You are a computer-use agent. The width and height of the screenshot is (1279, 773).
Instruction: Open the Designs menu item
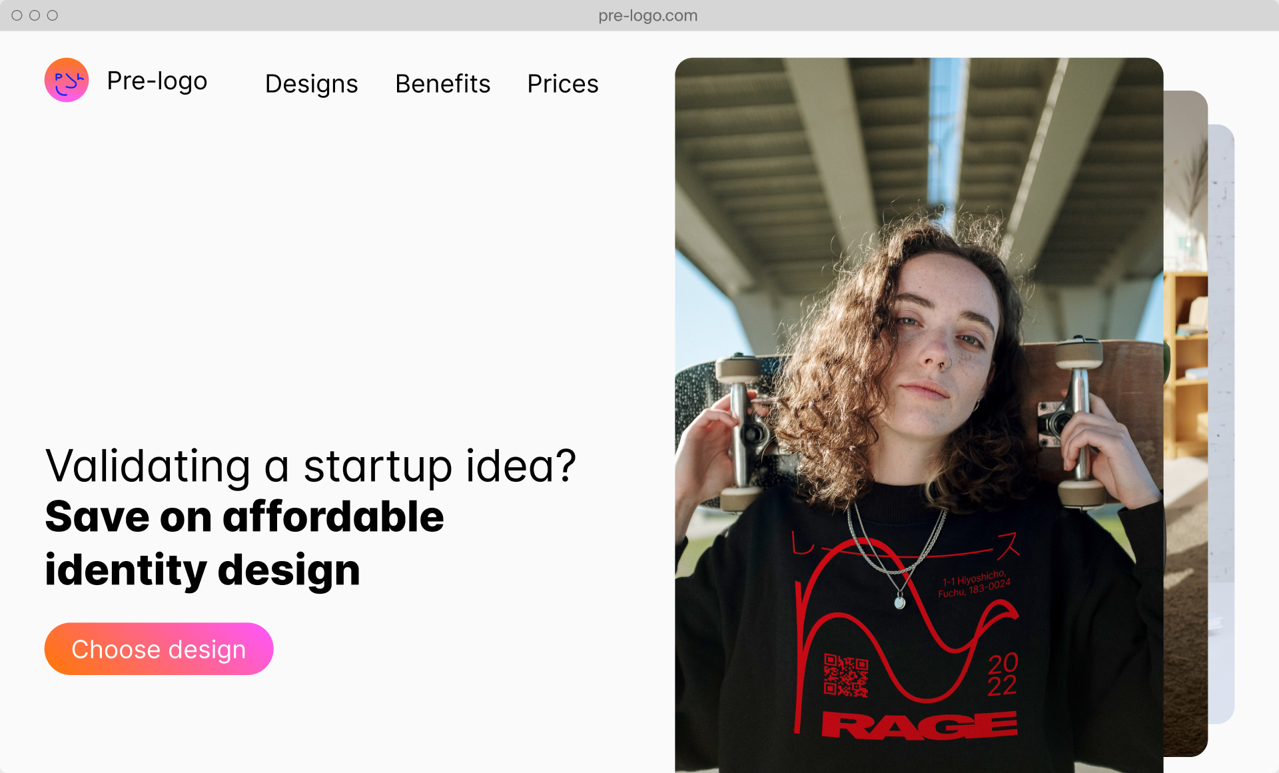(x=312, y=84)
